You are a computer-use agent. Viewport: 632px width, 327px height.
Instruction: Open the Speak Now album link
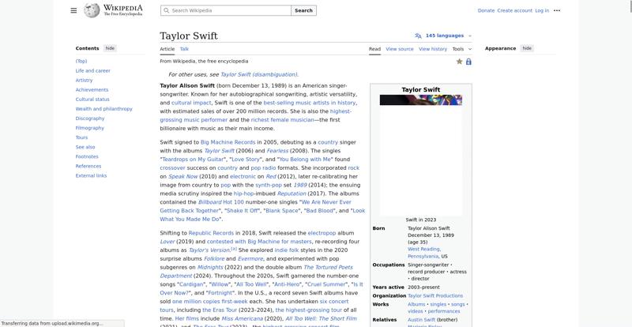pyautogui.click(x=183, y=177)
